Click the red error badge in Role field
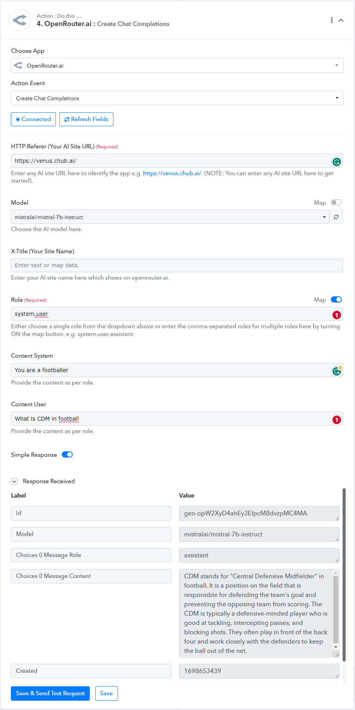 point(337,315)
